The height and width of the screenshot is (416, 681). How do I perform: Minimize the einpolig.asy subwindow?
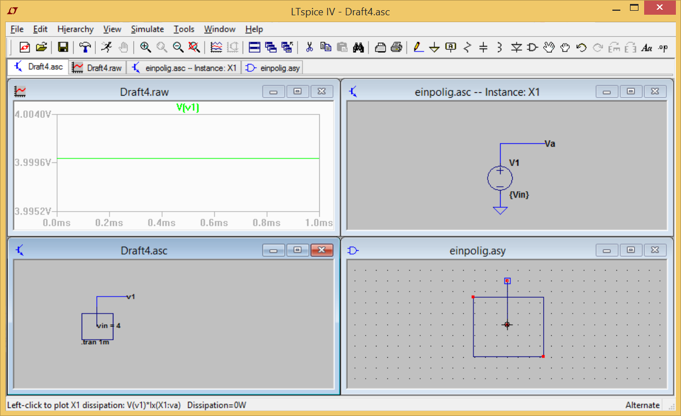coord(607,250)
